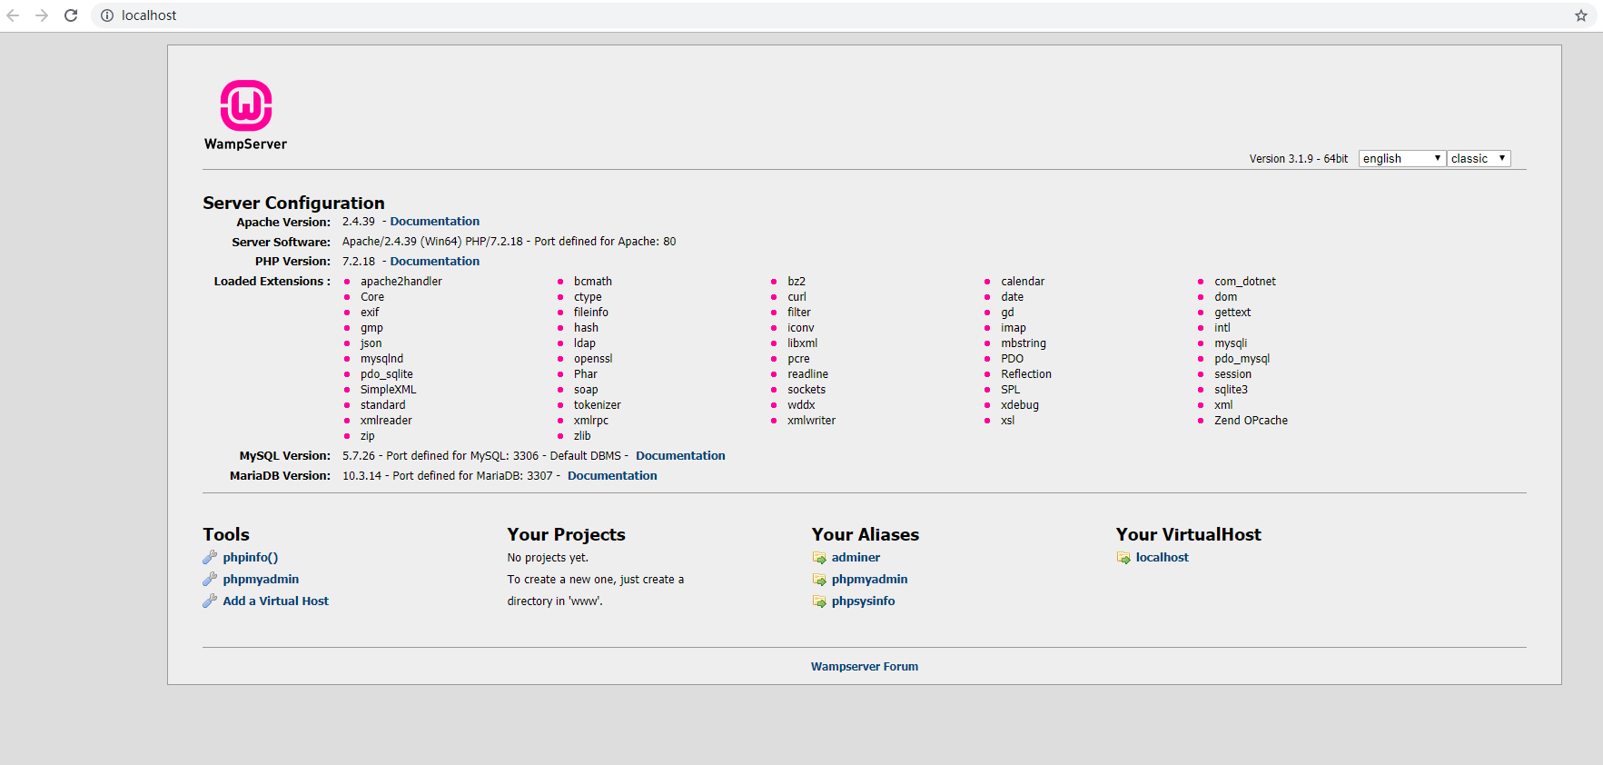
Task: Click wrench icon next to phpinfo()
Action: pos(210,558)
